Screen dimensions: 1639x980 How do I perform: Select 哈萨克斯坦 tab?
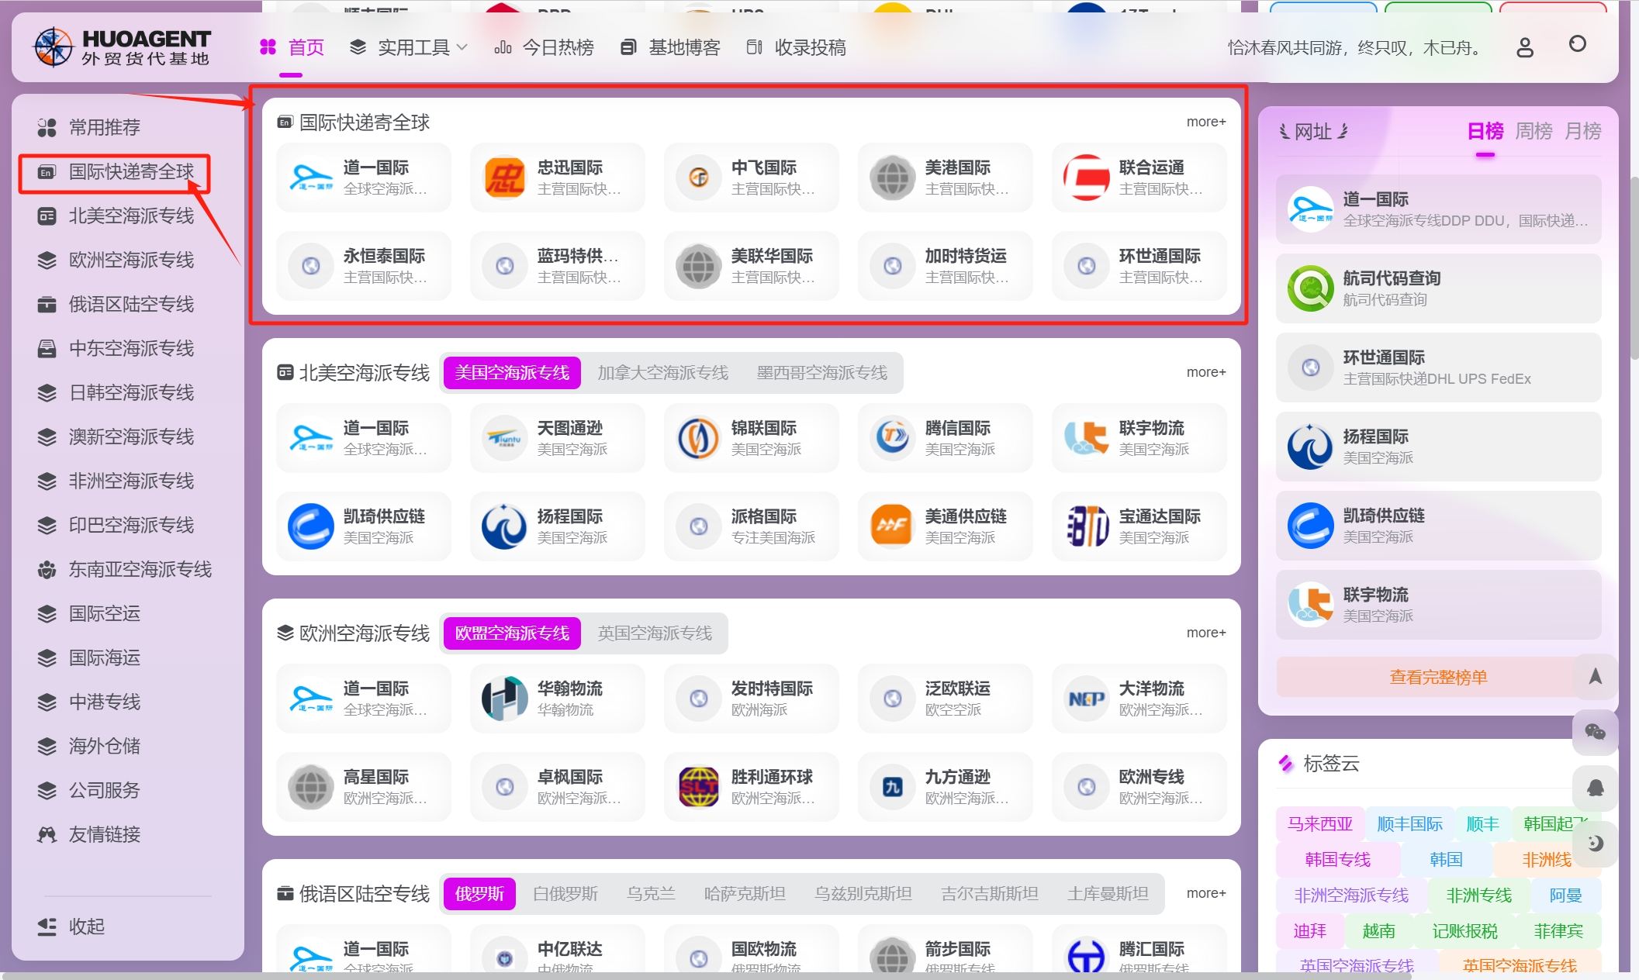click(745, 894)
